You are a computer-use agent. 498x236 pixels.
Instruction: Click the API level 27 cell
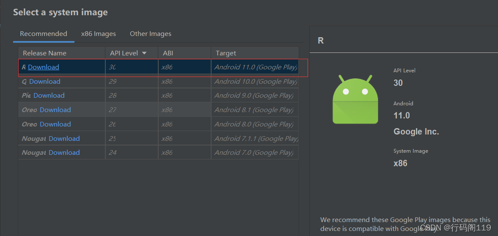click(132, 110)
